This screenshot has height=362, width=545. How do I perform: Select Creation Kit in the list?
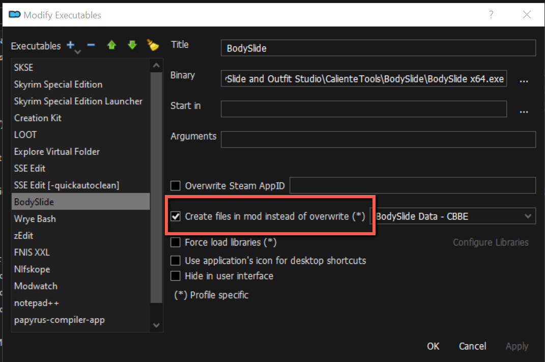pyautogui.click(x=80, y=118)
